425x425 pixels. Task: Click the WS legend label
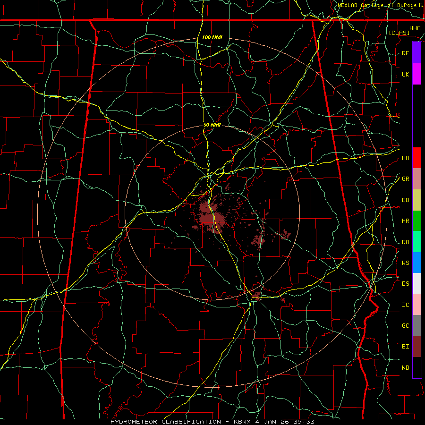[405, 263]
